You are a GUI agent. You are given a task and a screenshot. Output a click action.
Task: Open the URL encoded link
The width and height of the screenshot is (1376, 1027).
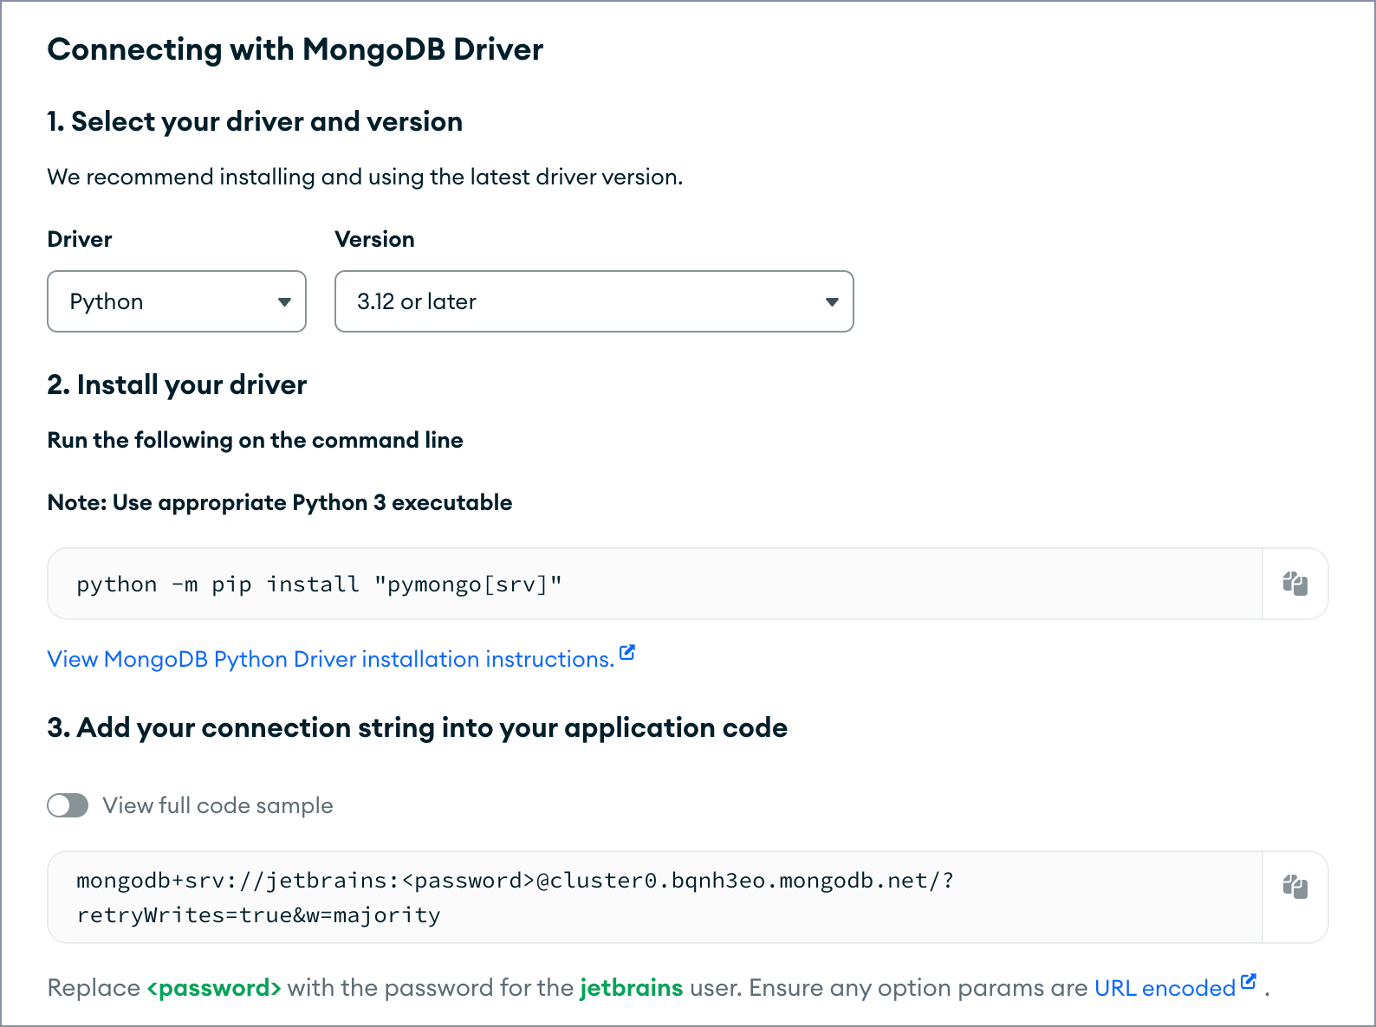click(1165, 988)
